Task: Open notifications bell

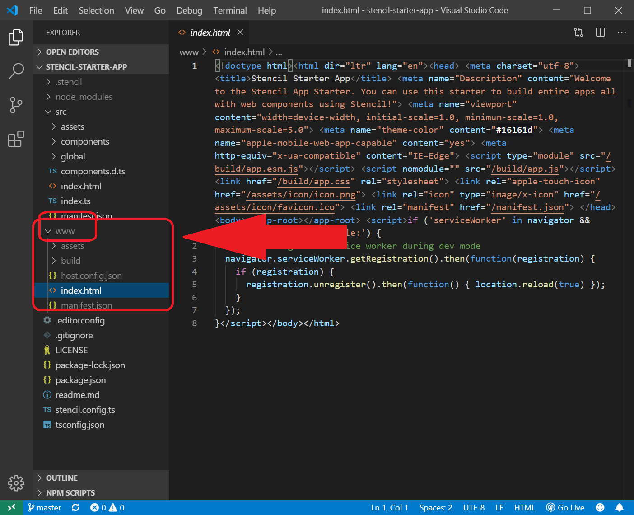Action: (x=620, y=508)
